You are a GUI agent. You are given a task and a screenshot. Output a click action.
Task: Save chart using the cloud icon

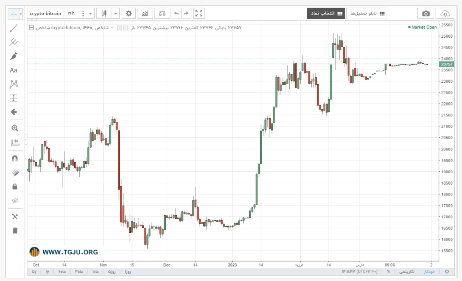coord(445,13)
